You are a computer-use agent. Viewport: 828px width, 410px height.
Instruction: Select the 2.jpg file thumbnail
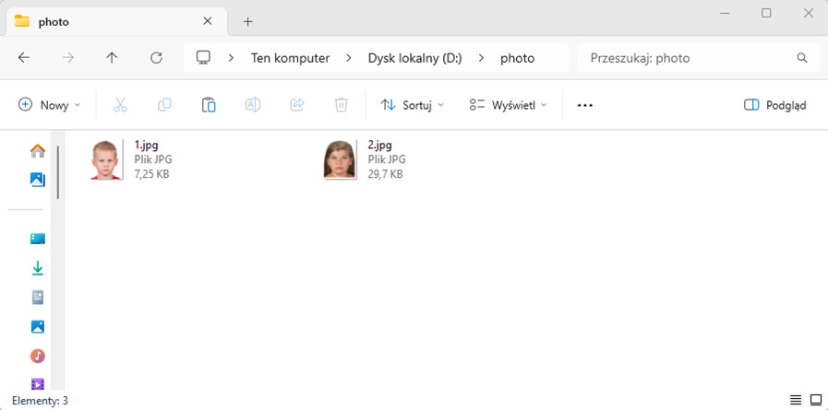(340, 159)
